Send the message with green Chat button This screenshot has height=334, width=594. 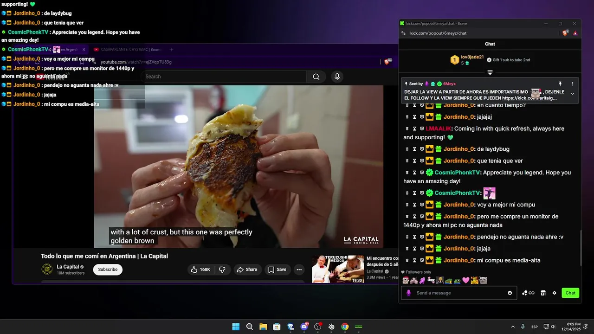tap(570, 293)
